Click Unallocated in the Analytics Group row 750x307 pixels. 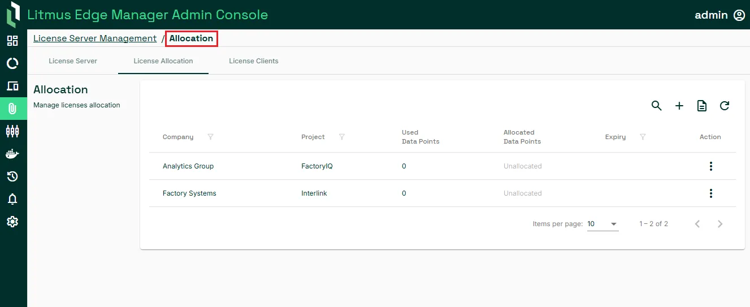(523, 166)
